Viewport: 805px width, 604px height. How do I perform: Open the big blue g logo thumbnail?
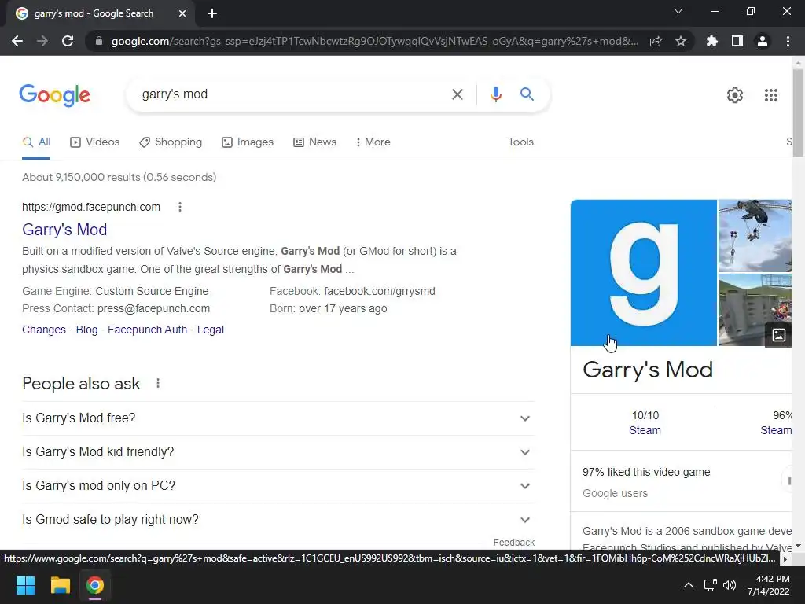[643, 273]
